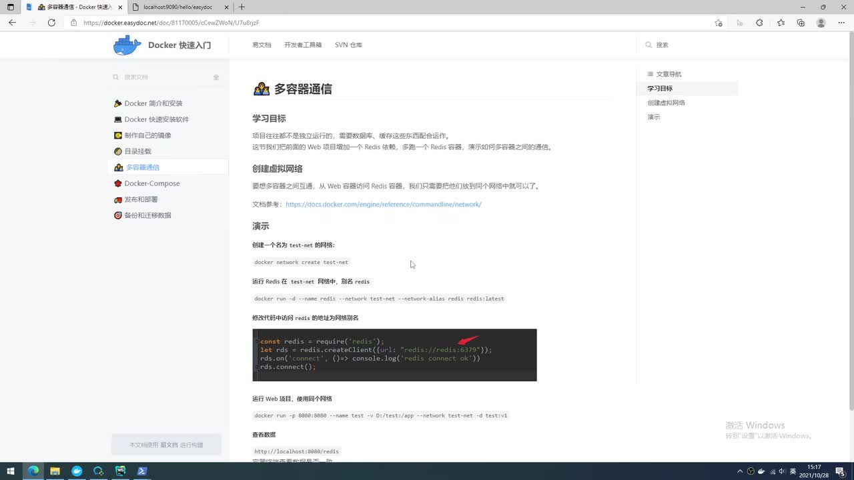Switch to localhost:9090/hello/easydoc tab
Image resolution: width=854 pixels, height=480 pixels.
pos(180,7)
